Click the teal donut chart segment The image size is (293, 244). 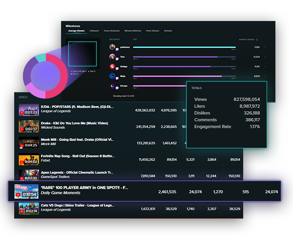[x=41, y=58]
